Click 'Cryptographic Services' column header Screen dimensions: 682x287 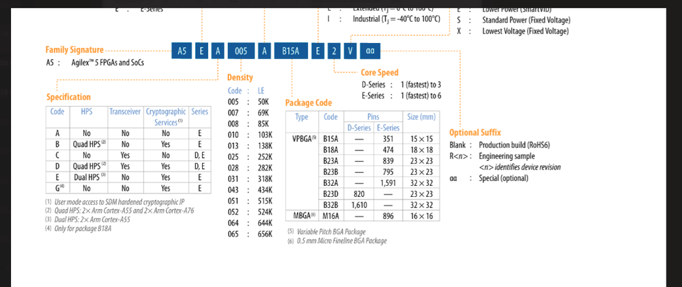pyautogui.click(x=166, y=117)
